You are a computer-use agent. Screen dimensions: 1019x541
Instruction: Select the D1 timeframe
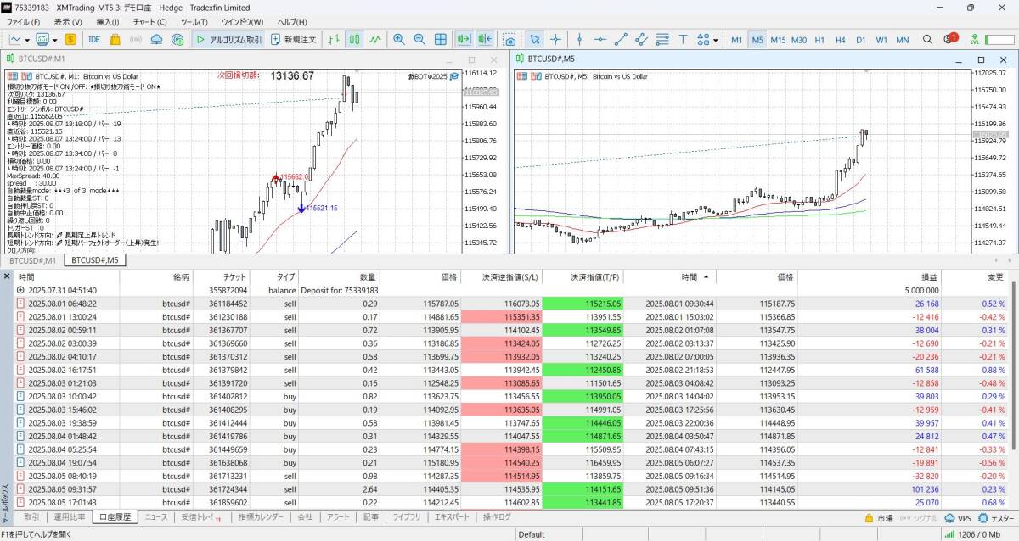tap(861, 39)
